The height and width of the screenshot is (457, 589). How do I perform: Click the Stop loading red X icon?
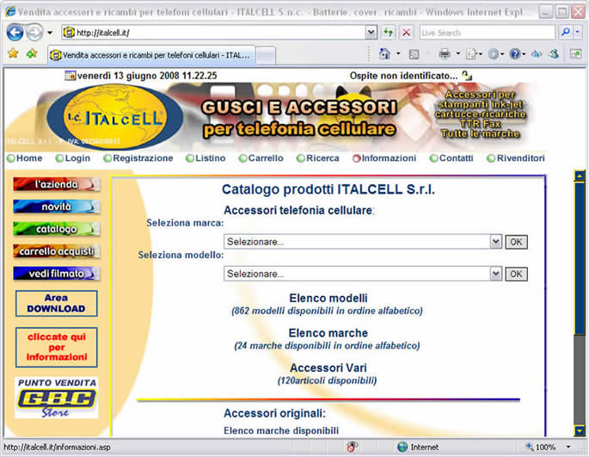(406, 33)
